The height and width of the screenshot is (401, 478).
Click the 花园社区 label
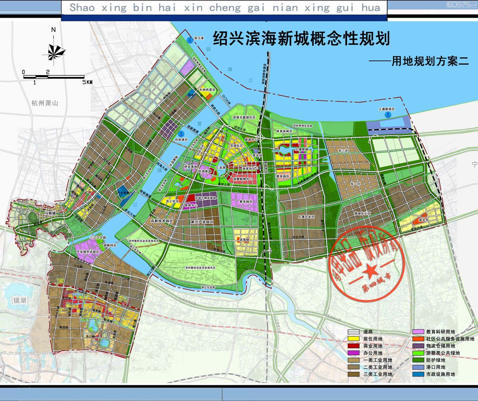point(237,145)
